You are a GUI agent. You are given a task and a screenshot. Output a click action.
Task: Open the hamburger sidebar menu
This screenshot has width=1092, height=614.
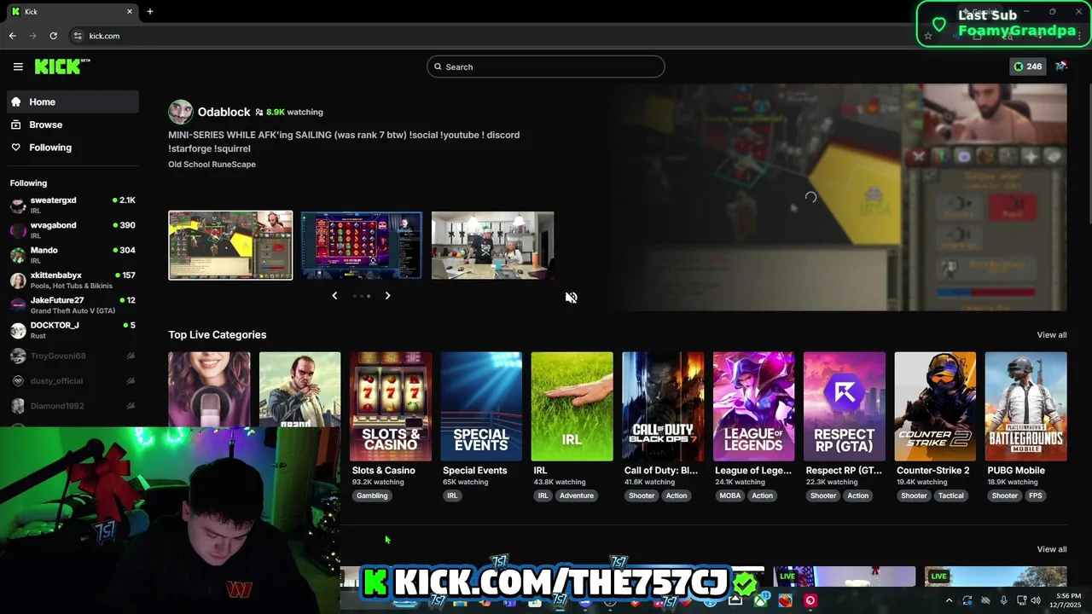click(18, 67)
